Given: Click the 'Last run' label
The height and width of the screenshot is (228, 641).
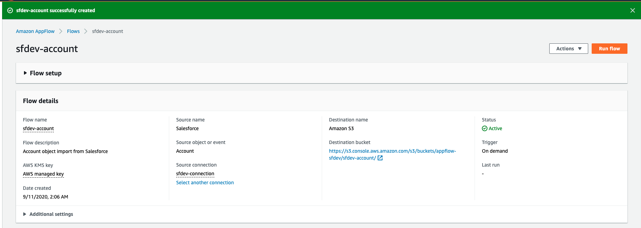Looking at the screenshot, I should pyautogui.click(x=491, y=165).
